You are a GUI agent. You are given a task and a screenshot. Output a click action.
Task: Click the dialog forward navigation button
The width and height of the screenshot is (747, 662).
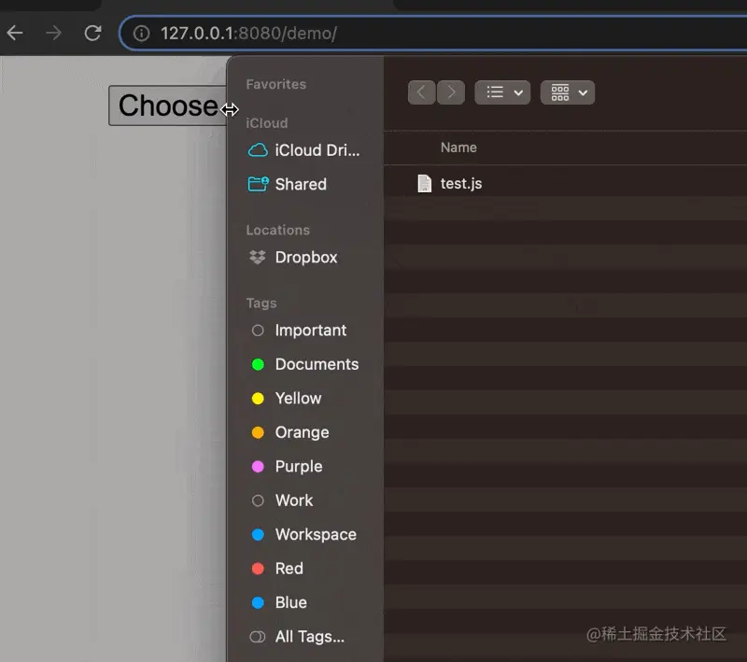click(x=451, y=92)
